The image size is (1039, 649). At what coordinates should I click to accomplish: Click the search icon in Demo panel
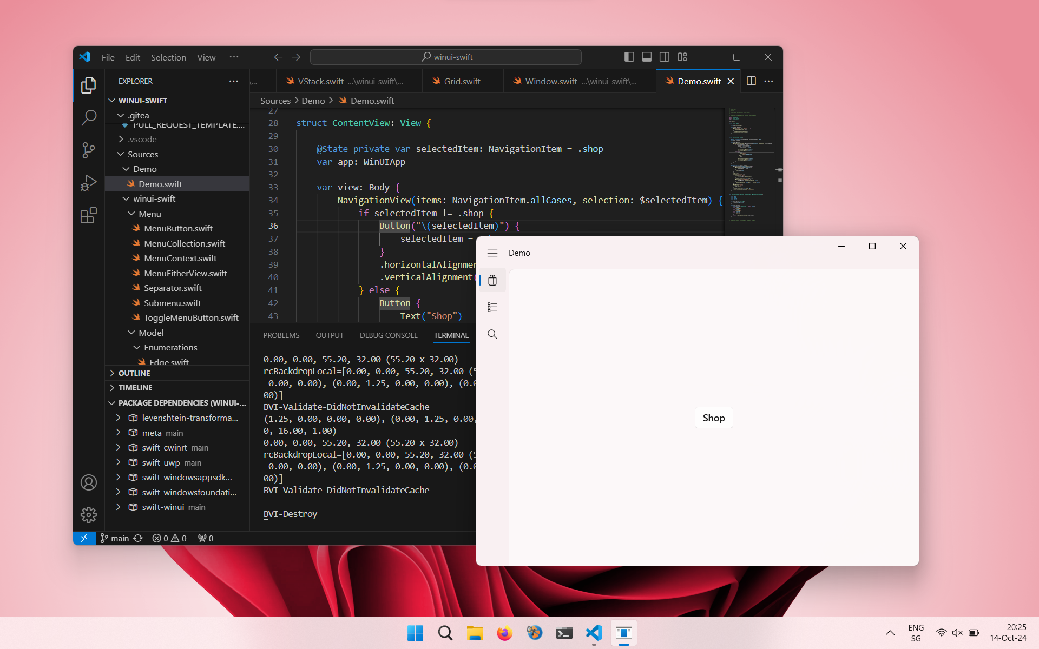[x=492, y=334]
